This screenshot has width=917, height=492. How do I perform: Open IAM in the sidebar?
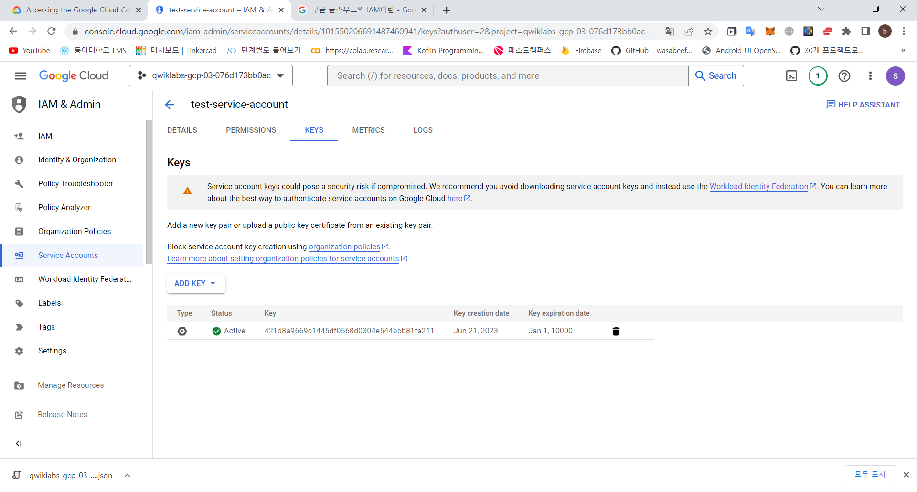coord(72,136)
